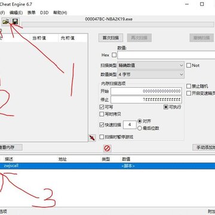Click the 首次扫描 button
Image resolution: width=215 pixels, height=215 pixels.
pos(110,38)
